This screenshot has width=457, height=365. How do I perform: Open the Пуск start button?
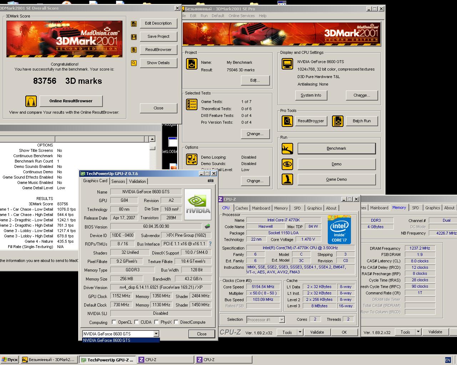(x=10, y=360)
